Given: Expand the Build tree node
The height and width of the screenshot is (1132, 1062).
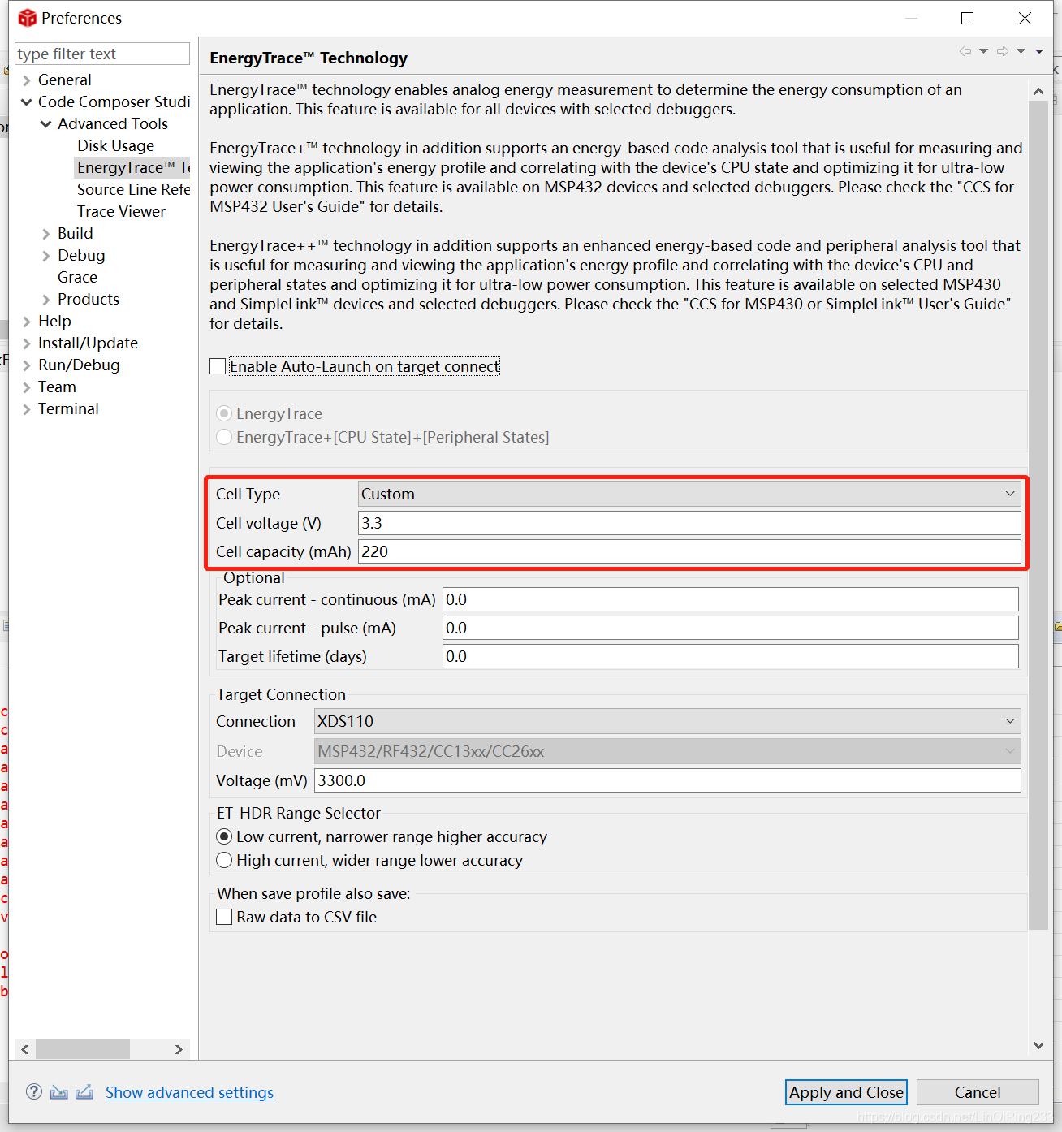Looking at the screenshot, I should pyautogui.click(x=46, y=234).
